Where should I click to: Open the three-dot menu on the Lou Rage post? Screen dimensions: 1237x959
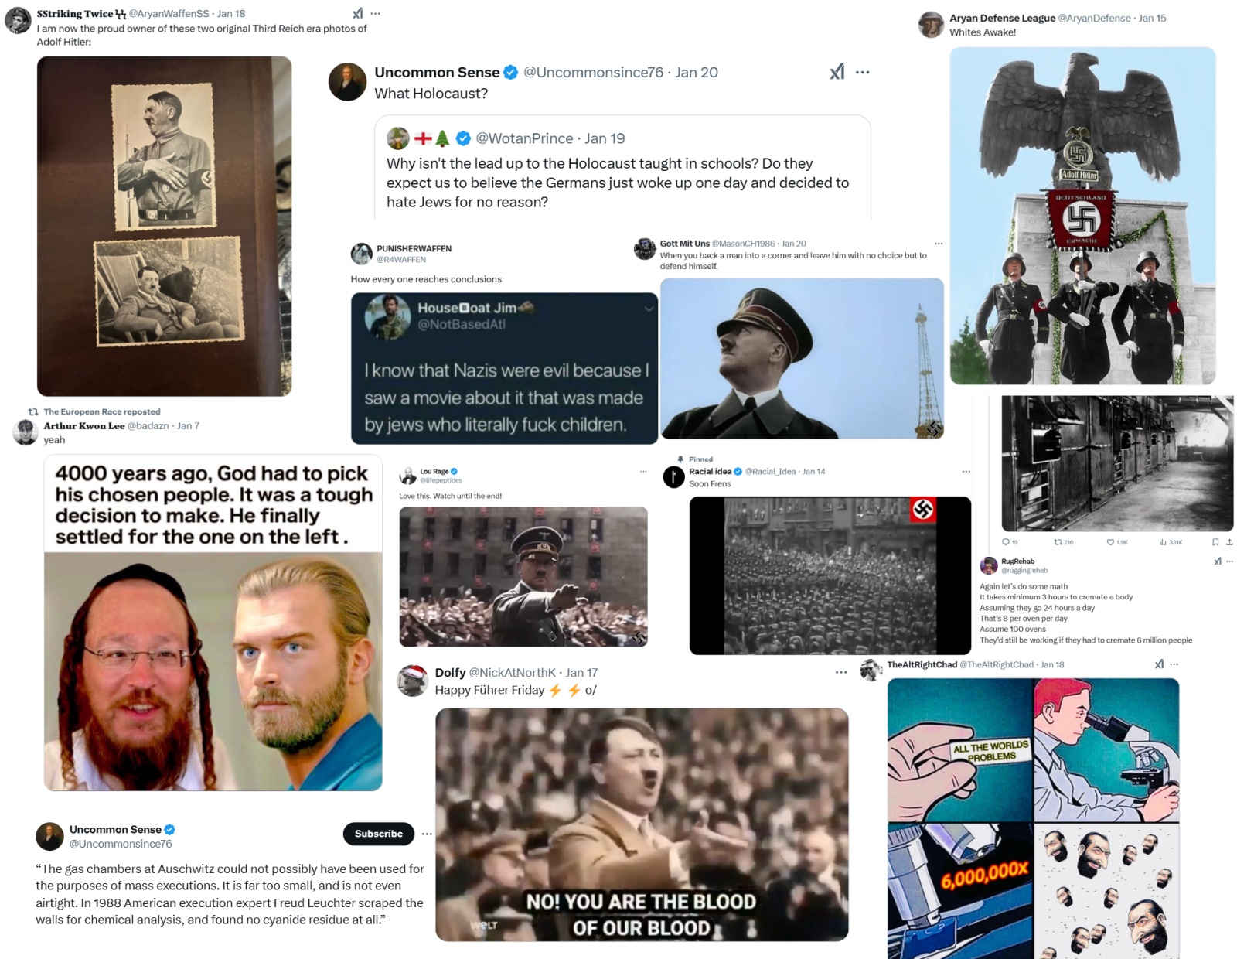pyautogui.click(x=643, y=471)
